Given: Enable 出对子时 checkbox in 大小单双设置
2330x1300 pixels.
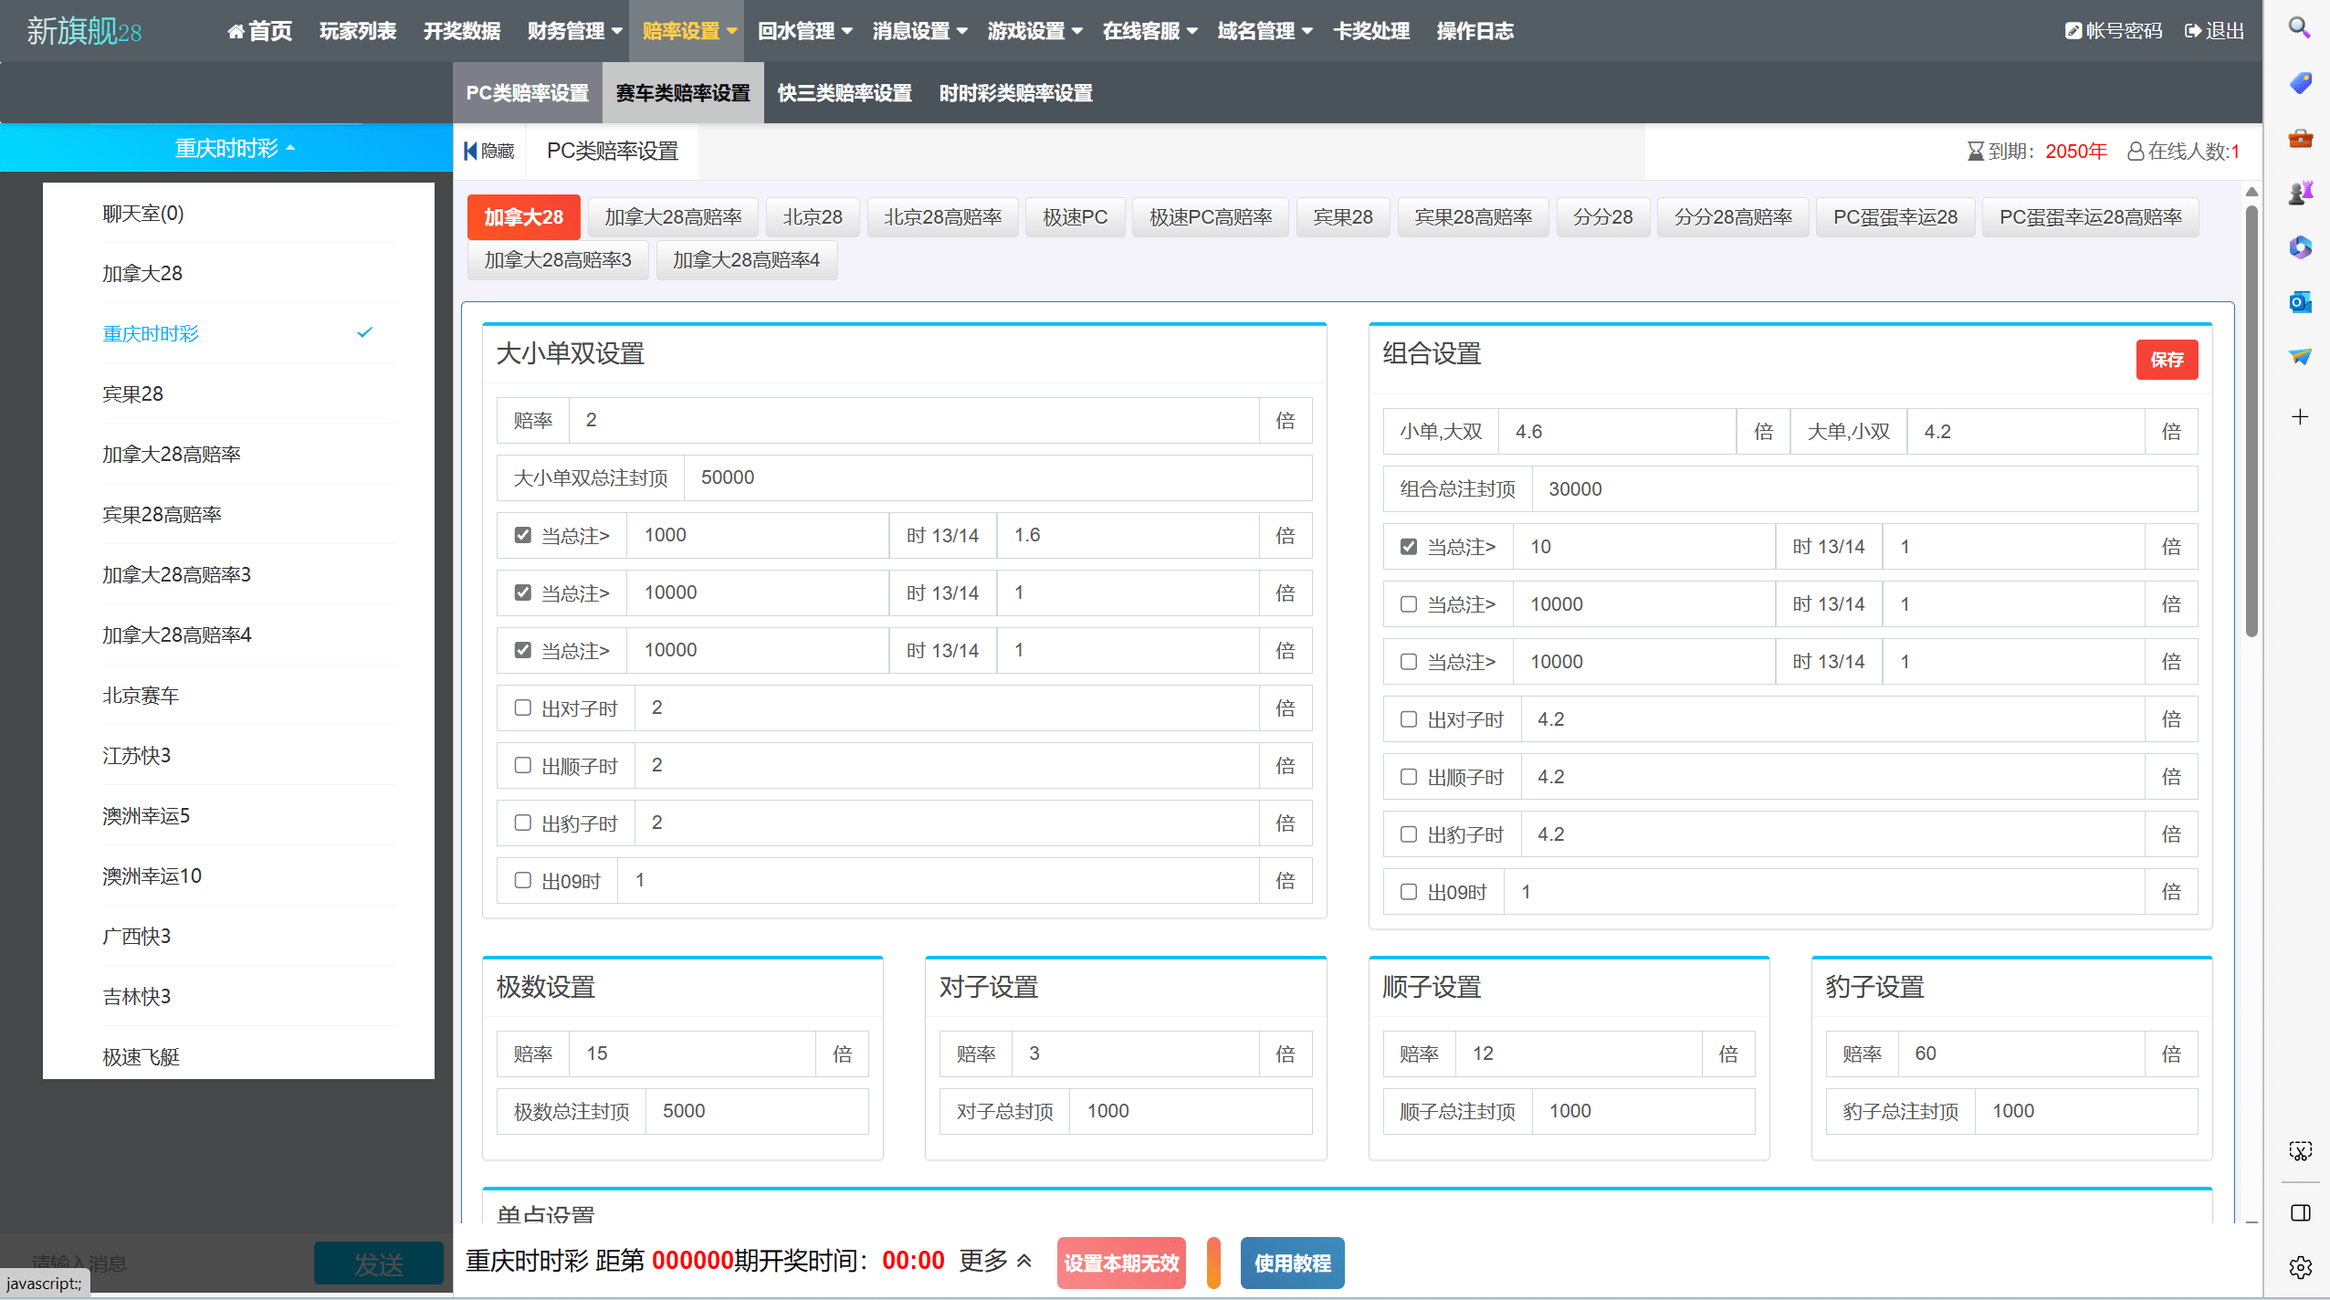Looking at the screenshot, I should (x=522, y=708).
